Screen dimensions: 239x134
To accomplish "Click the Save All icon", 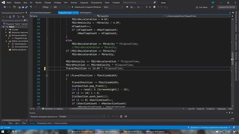I will click(27, 7).
